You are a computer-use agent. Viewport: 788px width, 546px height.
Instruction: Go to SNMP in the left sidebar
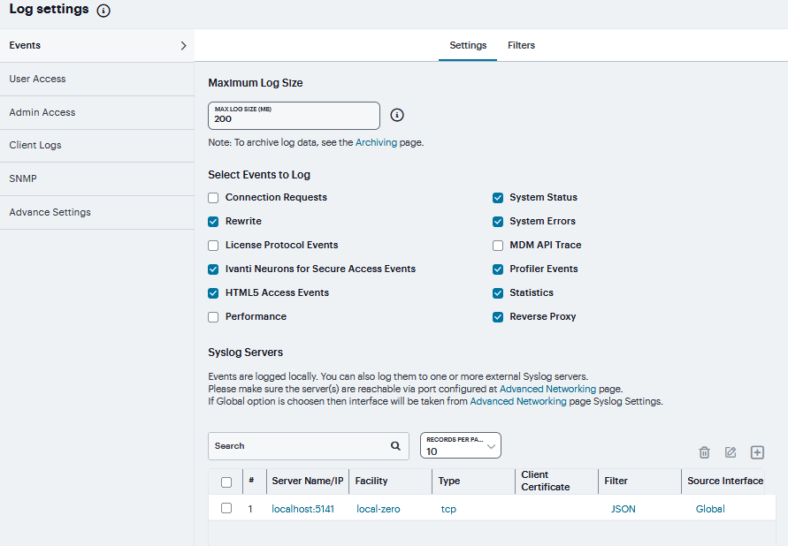[23, 178]
